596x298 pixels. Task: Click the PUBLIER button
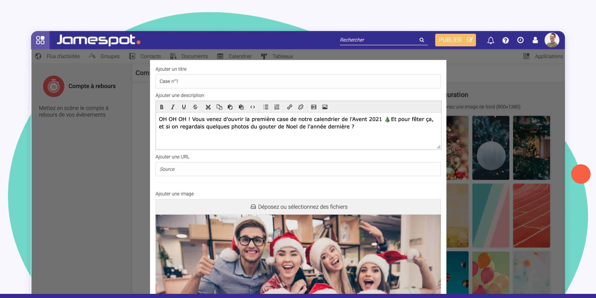pos(455,40)
